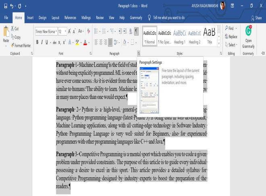Open the Paragraph Settings dialog launcher
Image resolution: width=266 pixels, height=196 pixels.
(x=139, y=54)
